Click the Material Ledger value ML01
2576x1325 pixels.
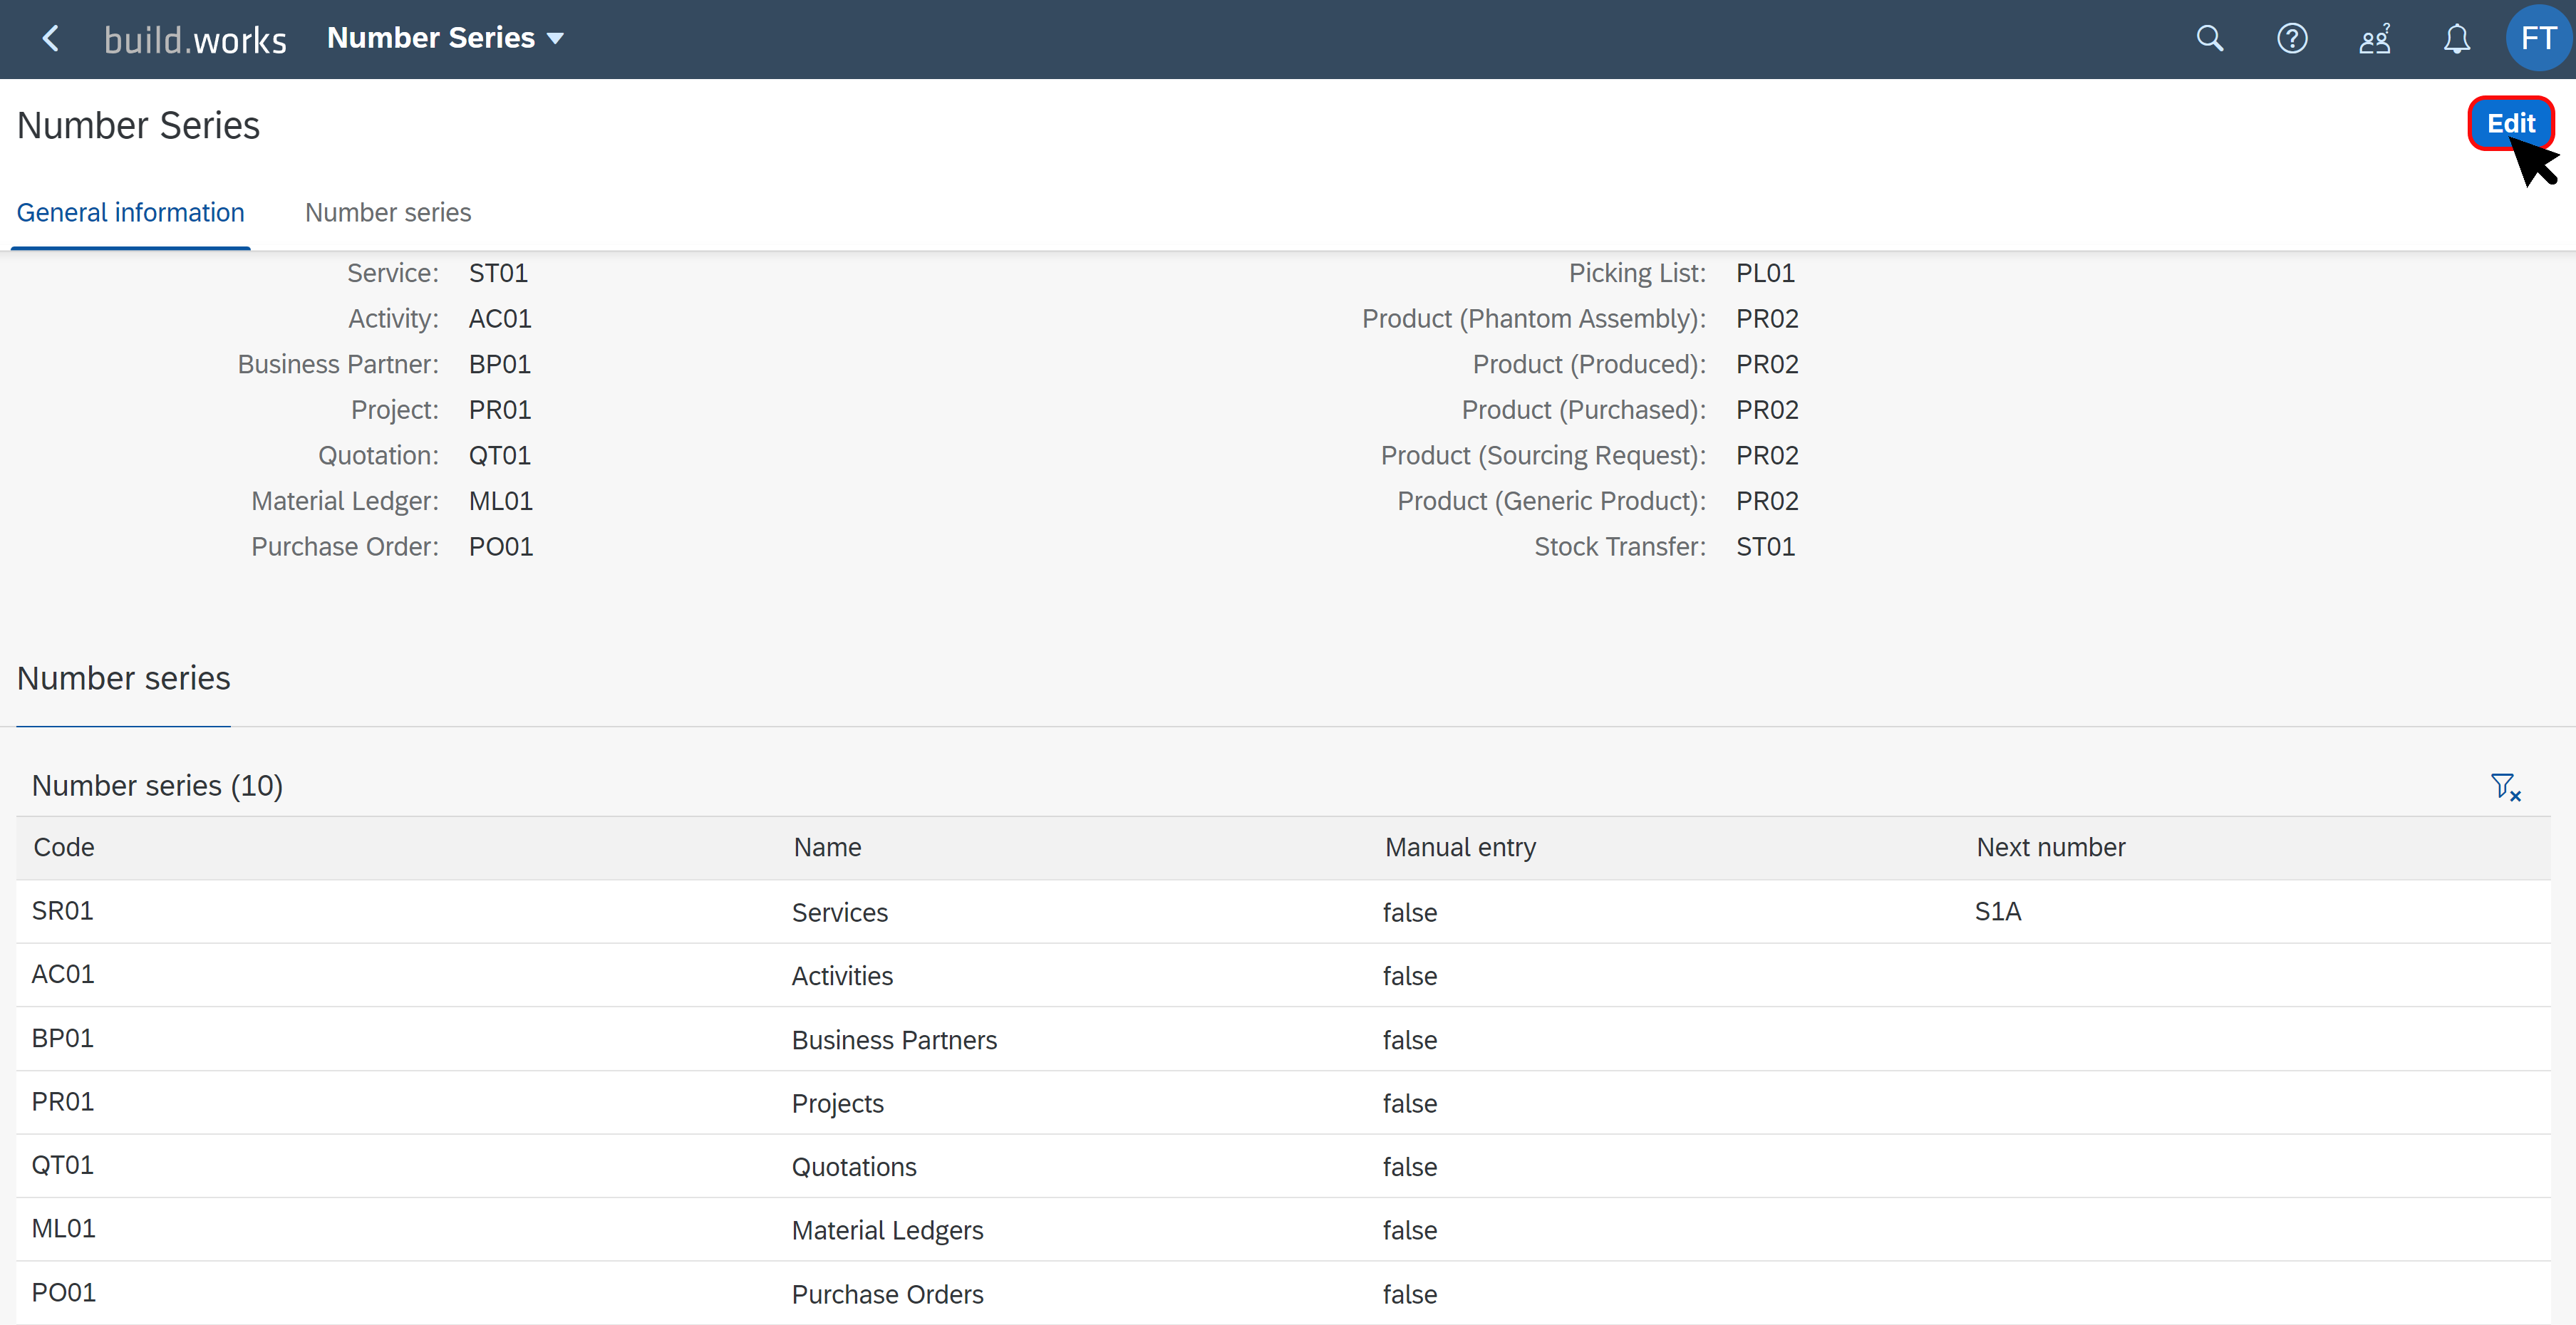click(x=500, y=501)
